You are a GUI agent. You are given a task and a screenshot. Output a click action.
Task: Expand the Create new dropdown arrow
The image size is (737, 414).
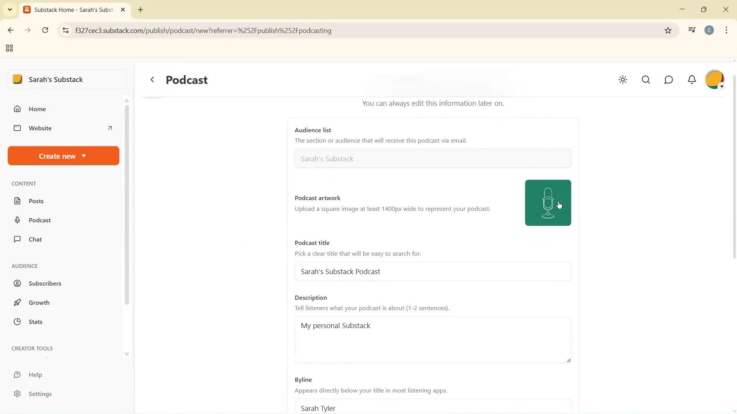pyautogui.click(x=84, y=156)
